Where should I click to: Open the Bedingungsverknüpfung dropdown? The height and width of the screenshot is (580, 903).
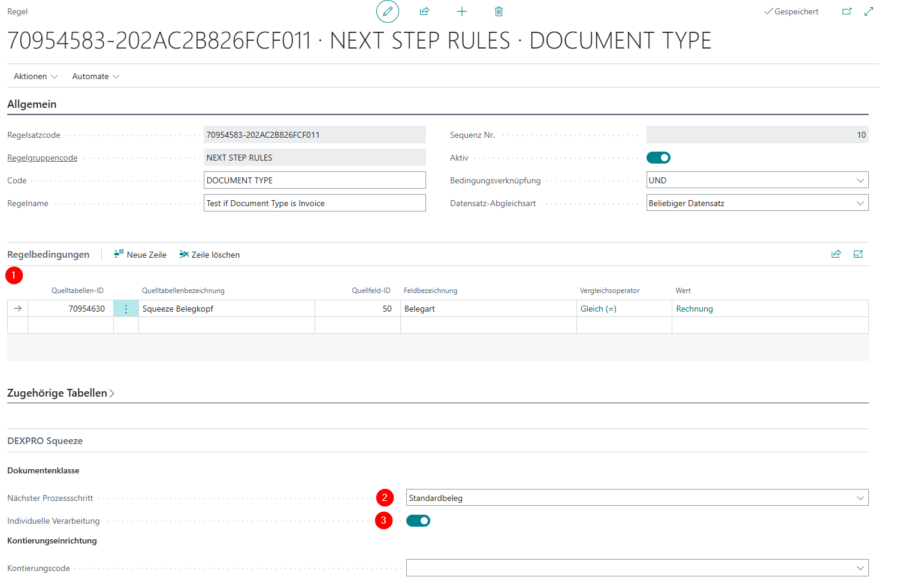(757, 180)
